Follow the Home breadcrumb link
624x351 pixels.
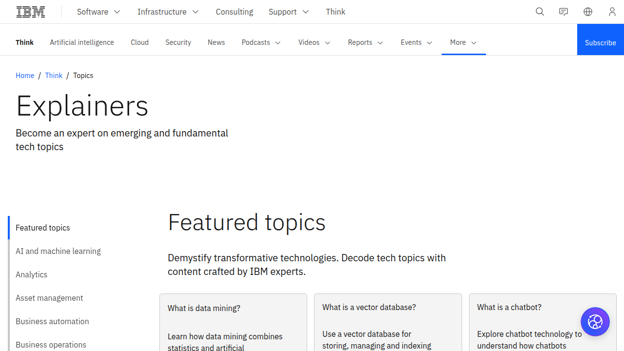click(x=25, y=76)
